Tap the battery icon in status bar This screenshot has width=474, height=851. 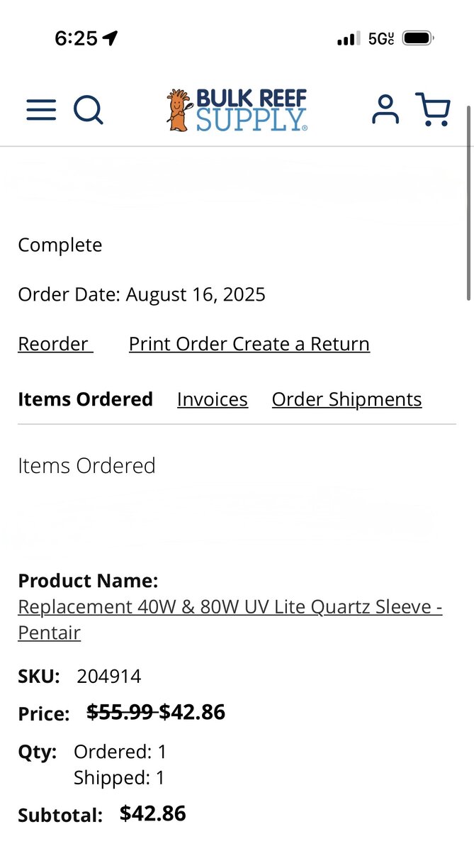click(418, 38)
